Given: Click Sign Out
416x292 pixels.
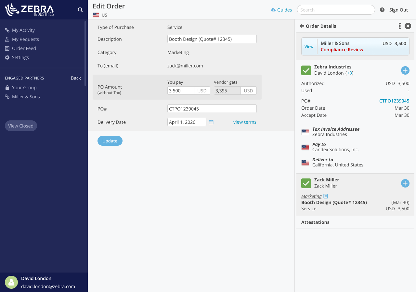Looking at the screenshot, I should click(398, 10).
